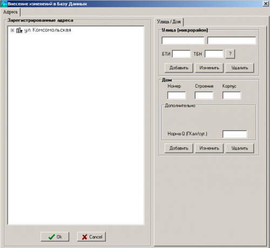Focus the Корпус input field
The width and height of the screenshot is (270, 248).
tap(232, 95)
